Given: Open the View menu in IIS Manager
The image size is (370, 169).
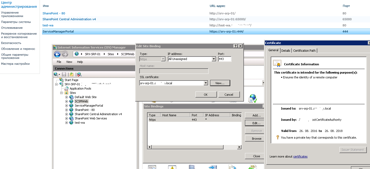Looking at the screenshot, I should [69, 62].
